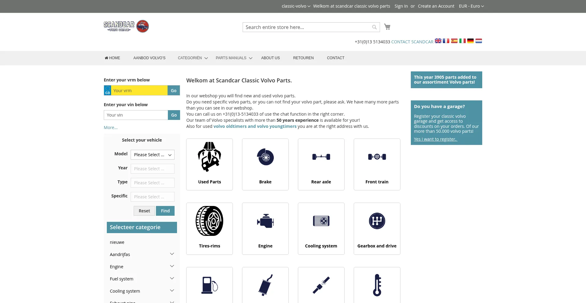Open the Brake disc category icon
This screenshot has height=303, width=586.
click(x=265, y=157)
